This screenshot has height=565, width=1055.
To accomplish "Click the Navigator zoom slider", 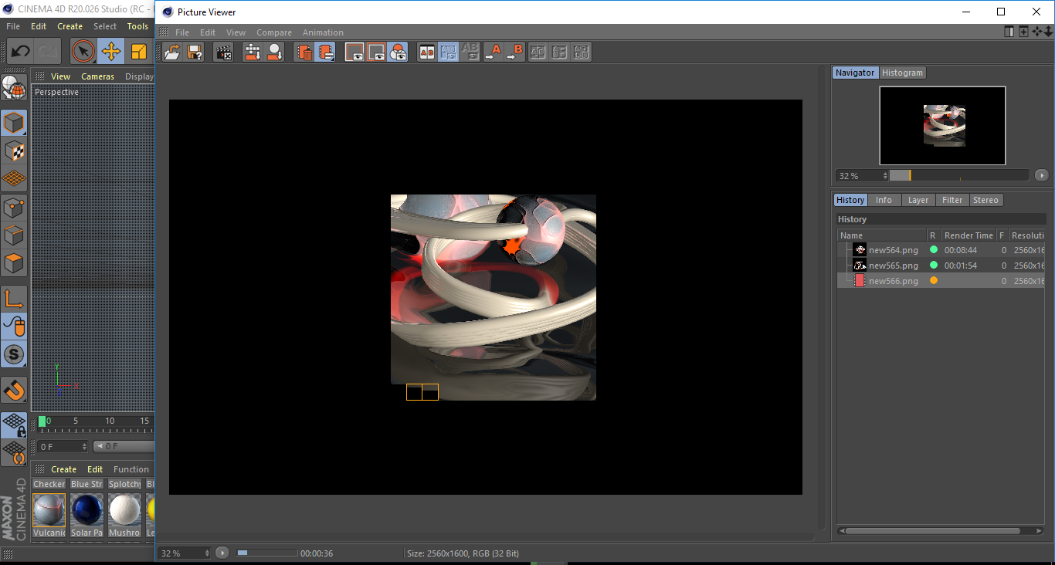I will (959, 176).
